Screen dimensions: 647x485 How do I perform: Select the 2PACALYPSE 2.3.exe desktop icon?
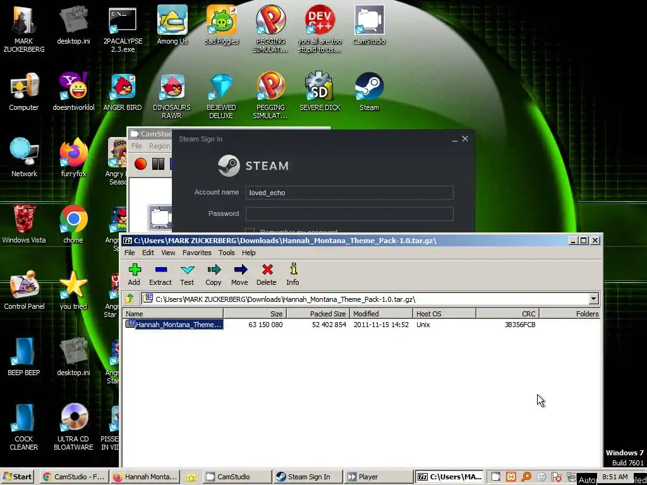[123, 29]
